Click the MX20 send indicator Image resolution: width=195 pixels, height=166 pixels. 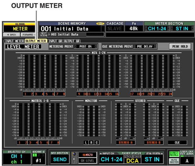click(88, 155)
